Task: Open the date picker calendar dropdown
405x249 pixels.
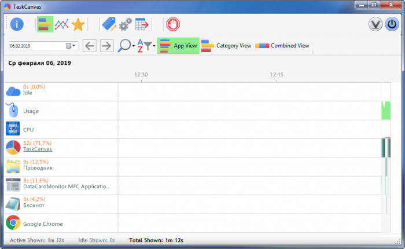Action: 71,46
